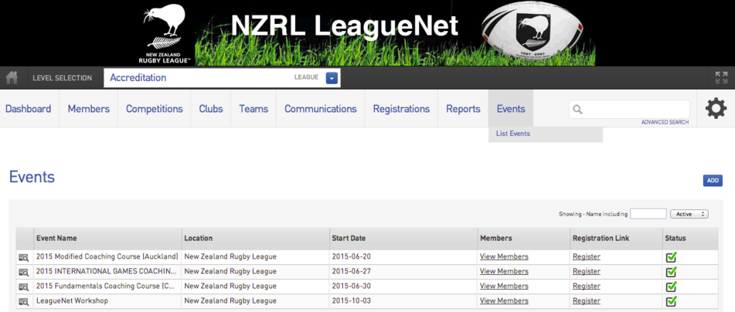Viewport: 735px width, 312px height.
Task: Register link for 2015 Modified Coaching Course
Action: [587, 256]
